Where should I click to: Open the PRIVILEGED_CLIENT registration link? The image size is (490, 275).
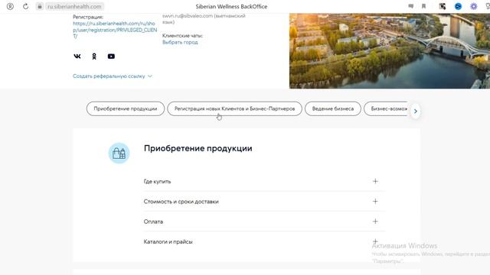pos(115,30)
